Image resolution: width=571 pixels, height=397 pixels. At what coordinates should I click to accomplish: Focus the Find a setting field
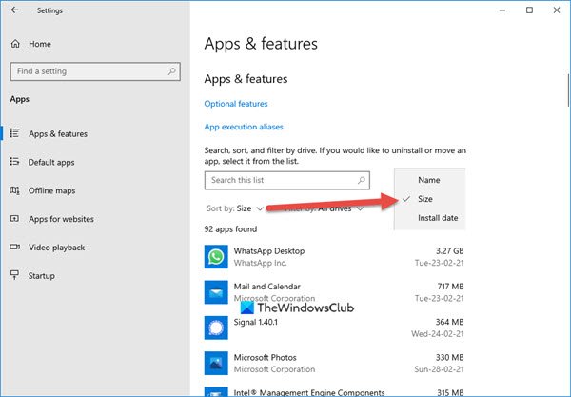tap(95, 71)
